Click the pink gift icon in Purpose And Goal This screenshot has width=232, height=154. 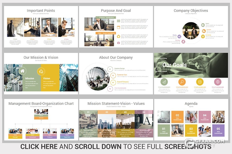119,43
